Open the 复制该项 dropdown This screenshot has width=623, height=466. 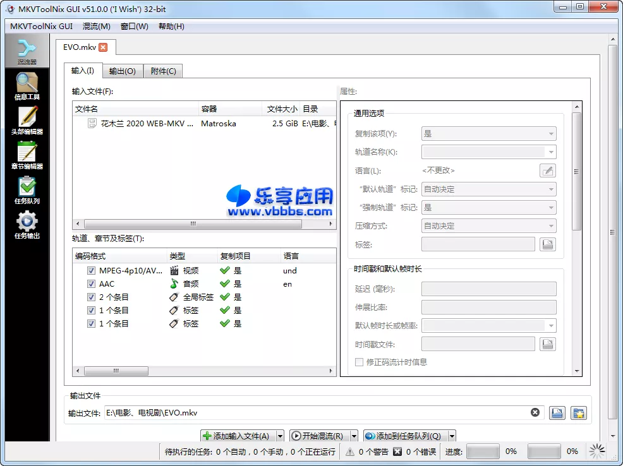click(487, 133)
